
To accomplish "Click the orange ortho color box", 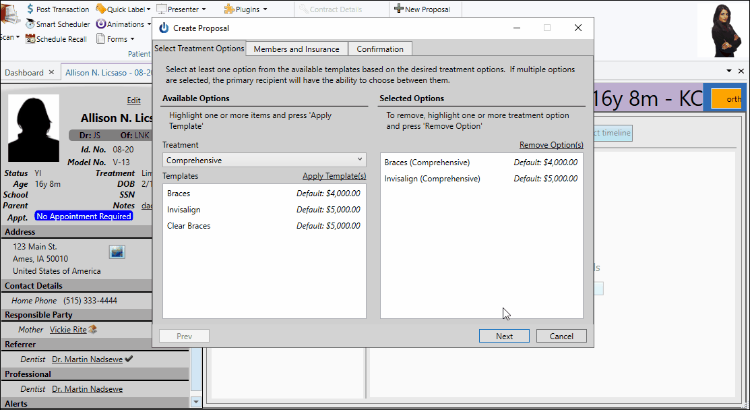I will click(x=725, y=98).
